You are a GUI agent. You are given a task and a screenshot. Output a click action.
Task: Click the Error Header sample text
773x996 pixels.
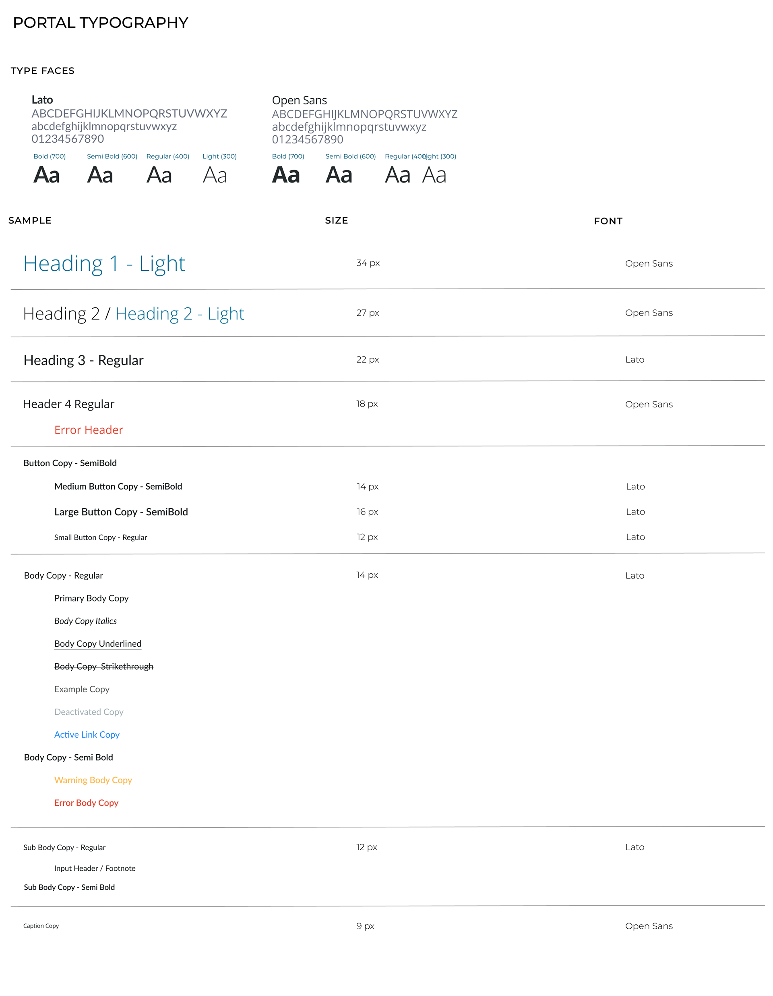coord(89,430)
